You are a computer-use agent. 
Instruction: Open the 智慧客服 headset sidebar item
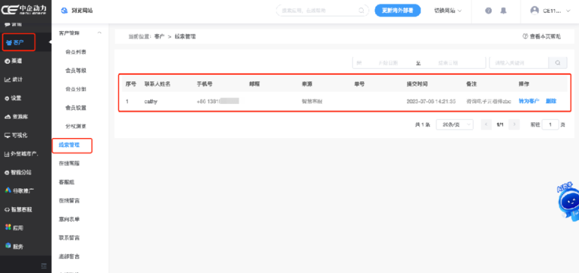point(19,210)
